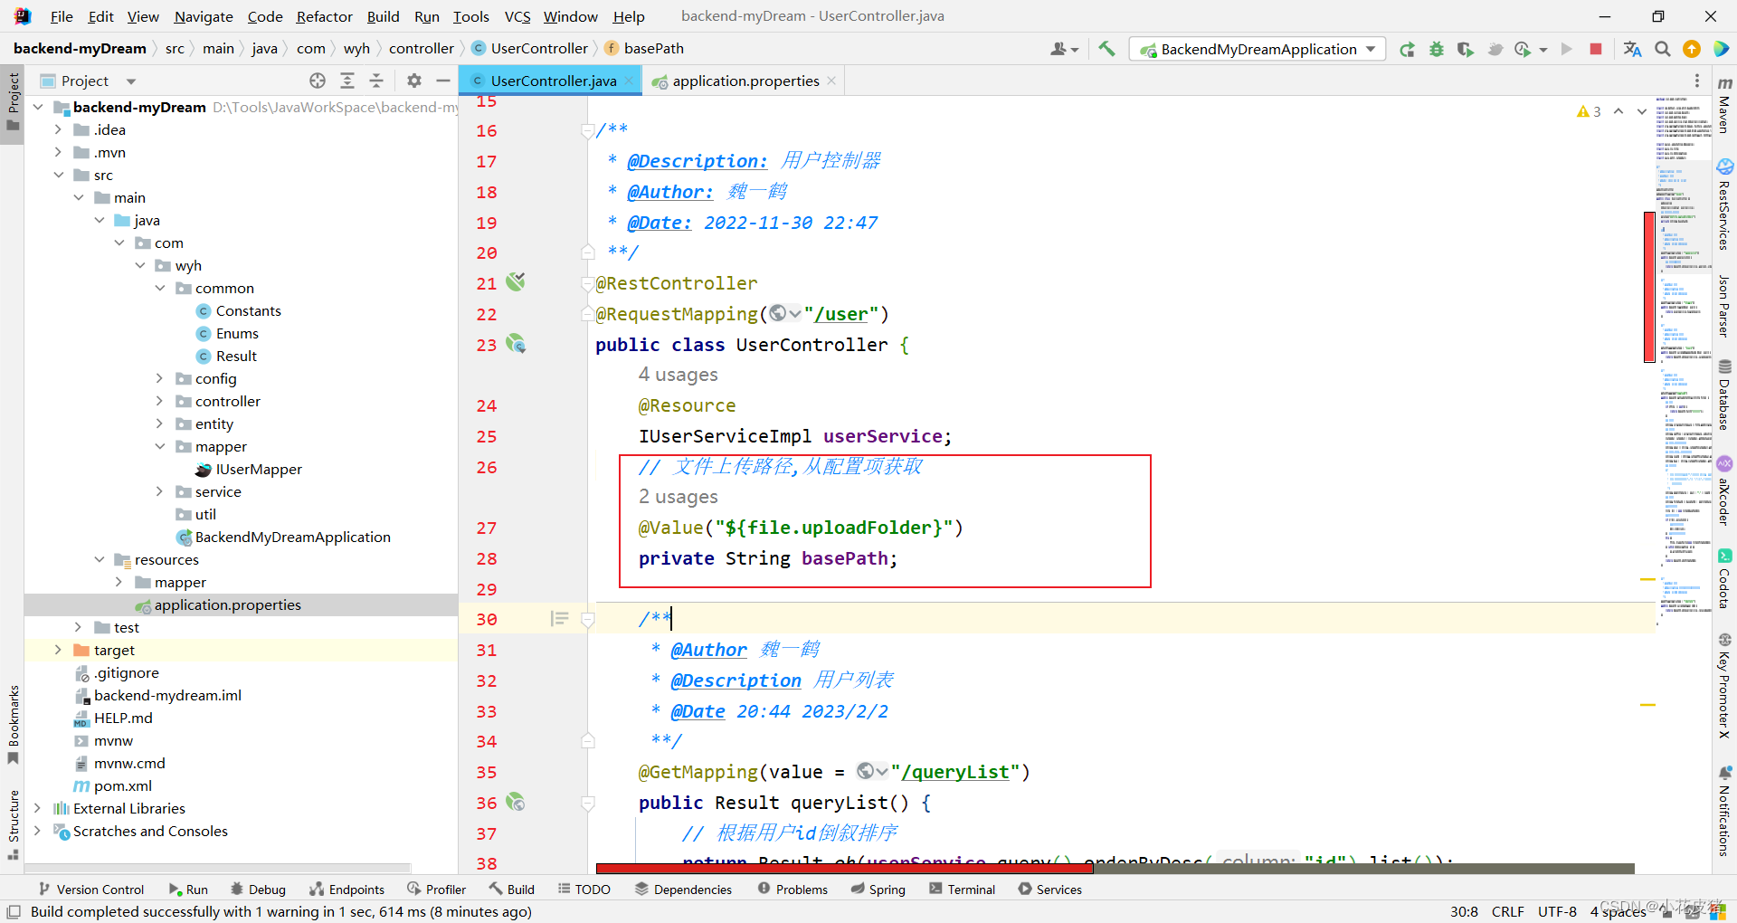Click the /queryList URL mapping link
This screenshot has width=1737, height=923.
pos(955,772)
